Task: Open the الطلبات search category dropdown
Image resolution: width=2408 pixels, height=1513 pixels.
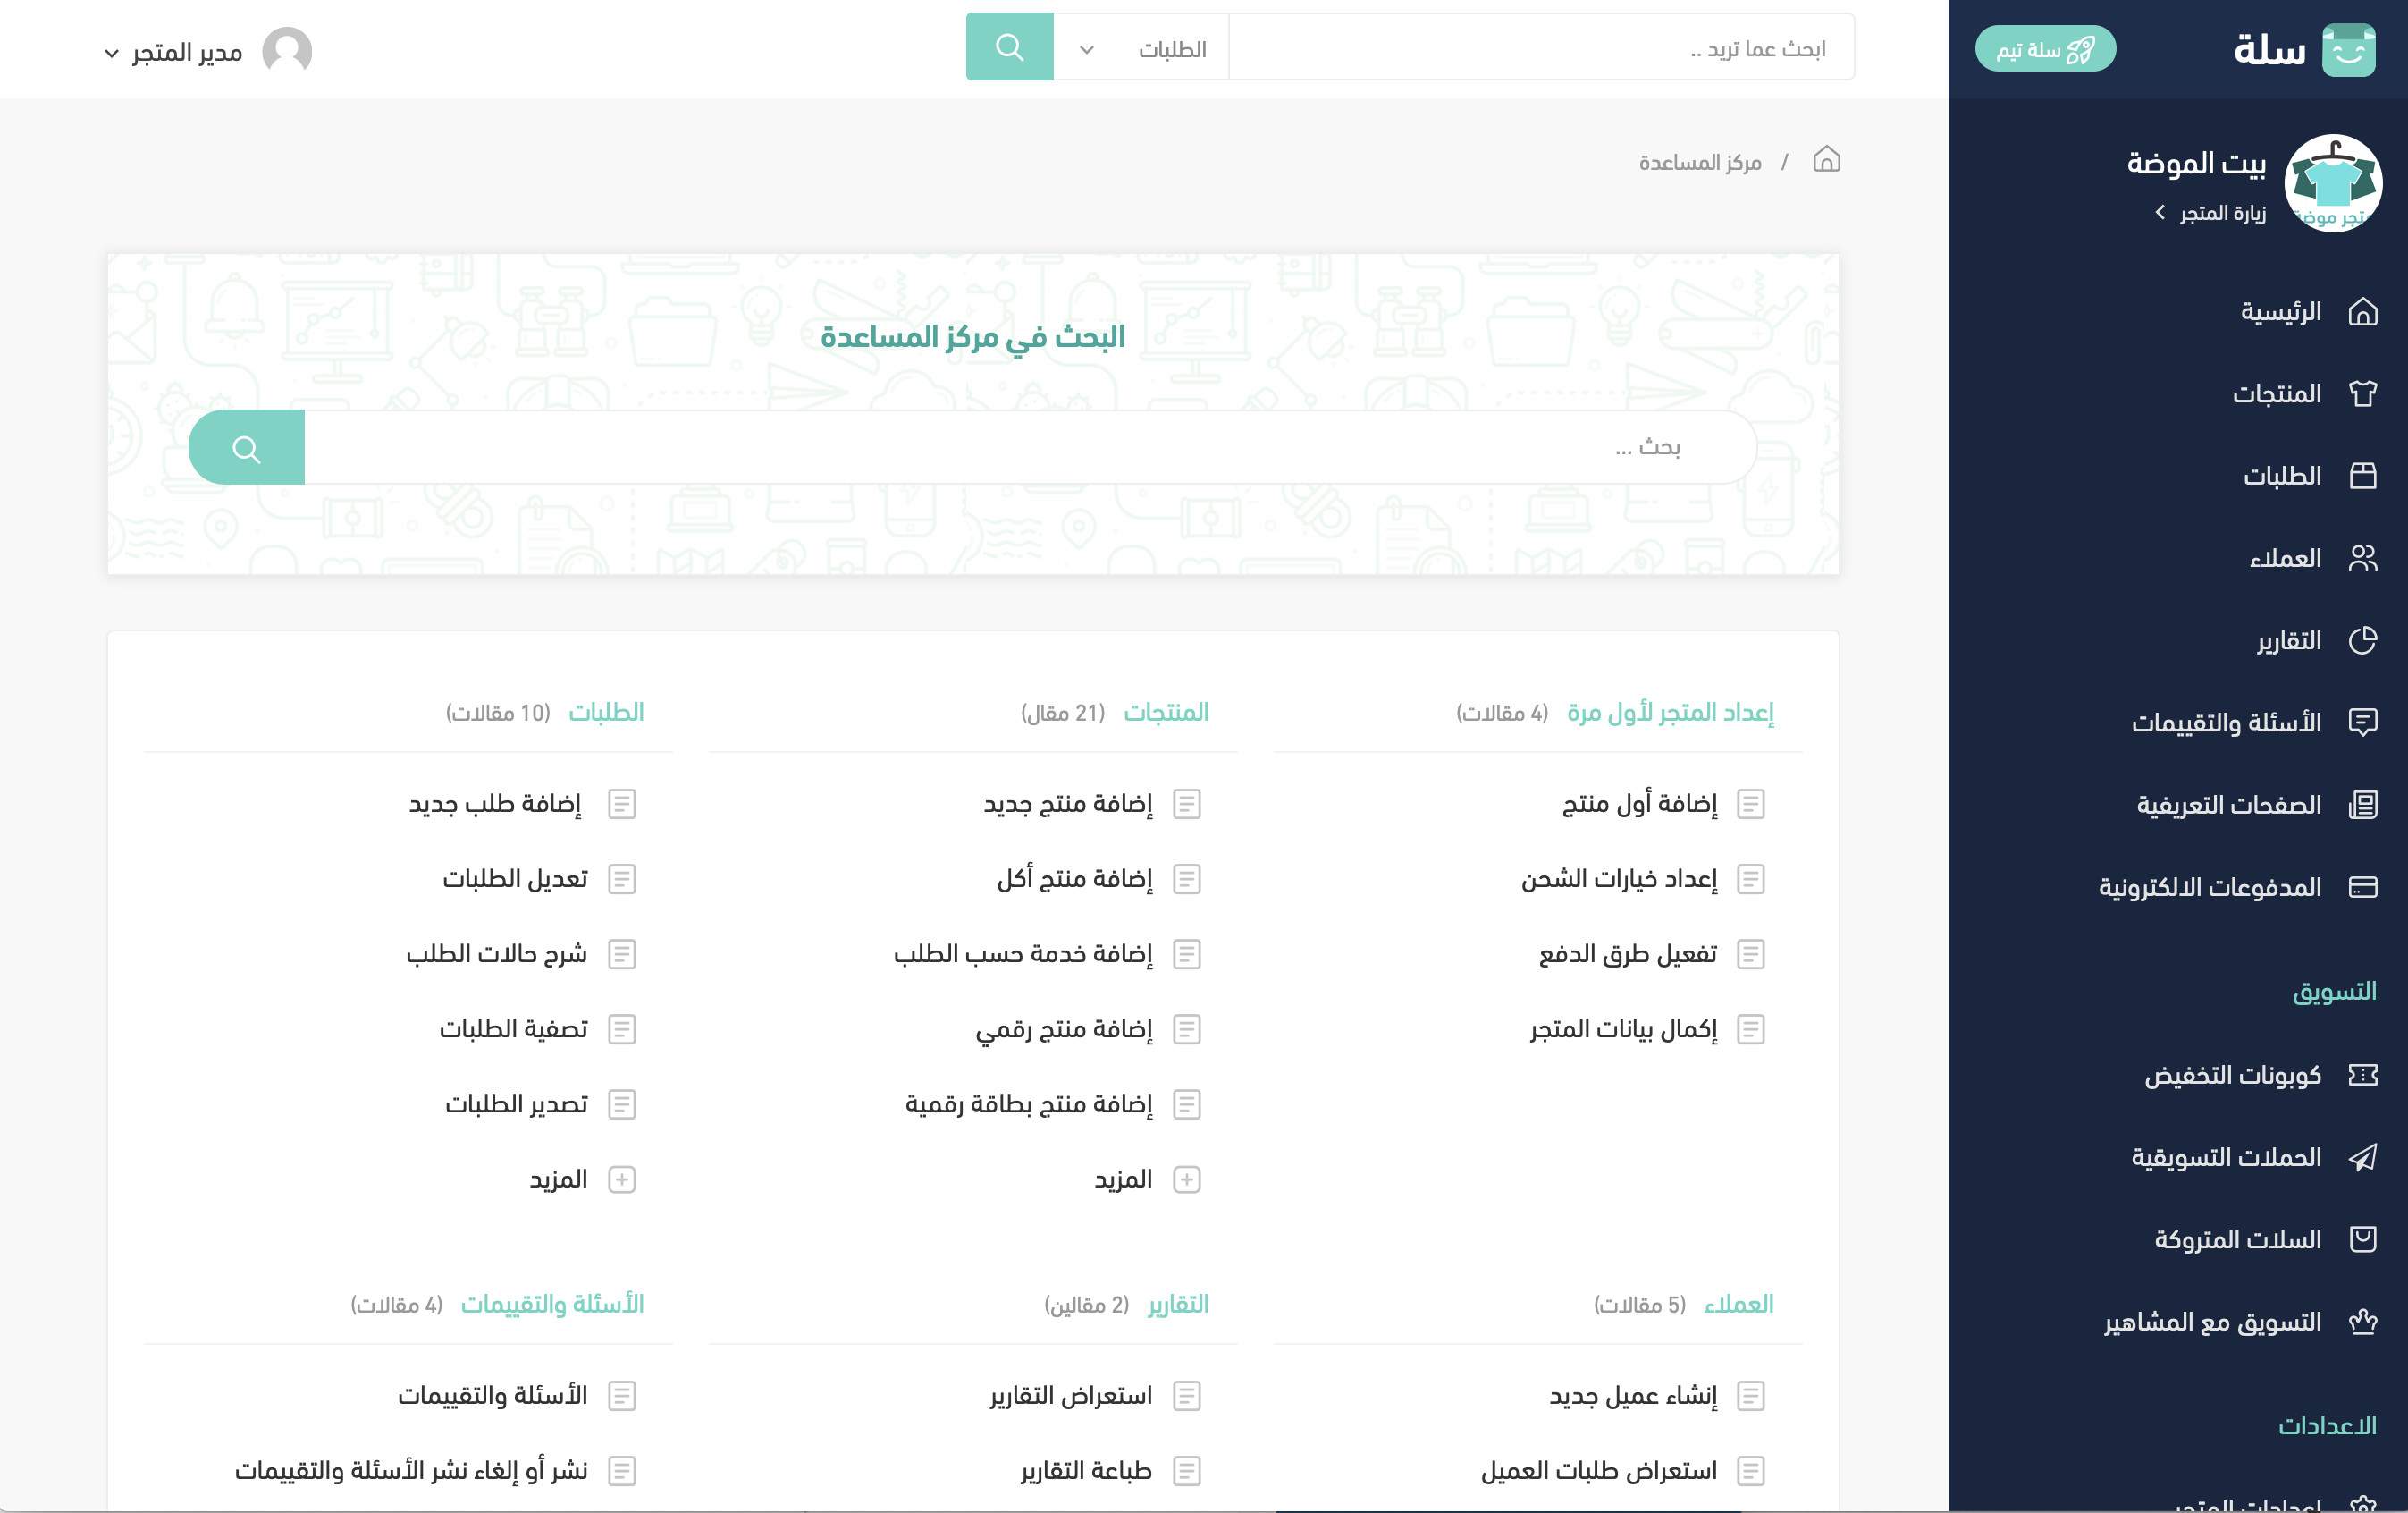Action: pos(1141,48)
